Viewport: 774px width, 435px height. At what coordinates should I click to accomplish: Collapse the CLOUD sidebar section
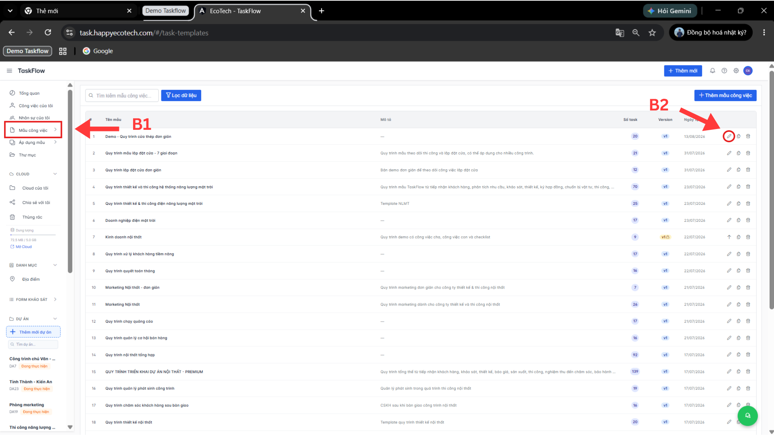pyautogui.click(x=55, y=174)
